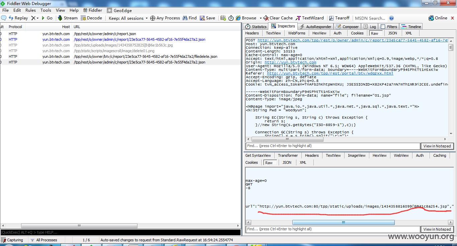Select the response Caching tab
The image size is (457, 246).
click(x=440, y=155)
